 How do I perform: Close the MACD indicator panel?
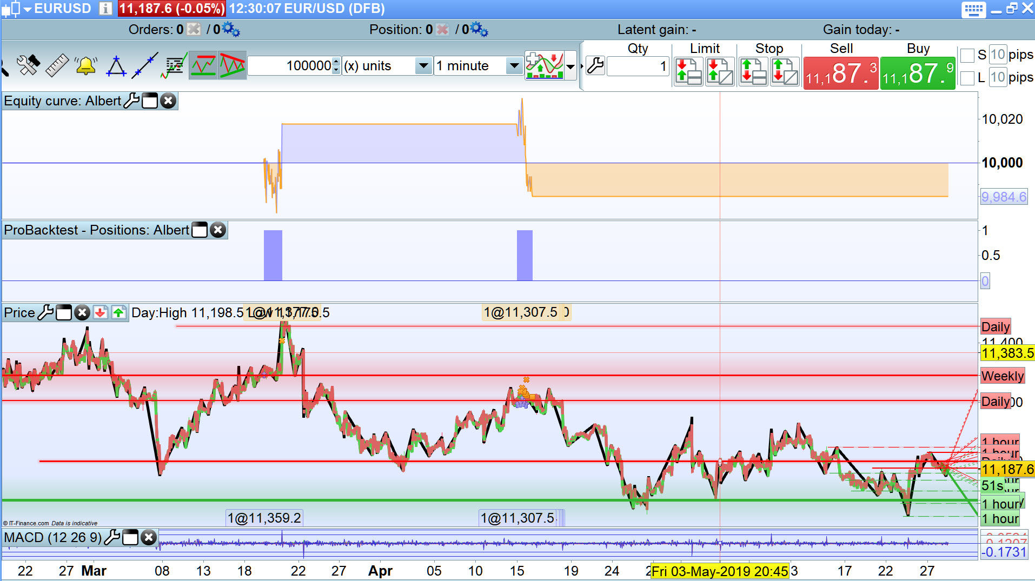tap(149, 537)
